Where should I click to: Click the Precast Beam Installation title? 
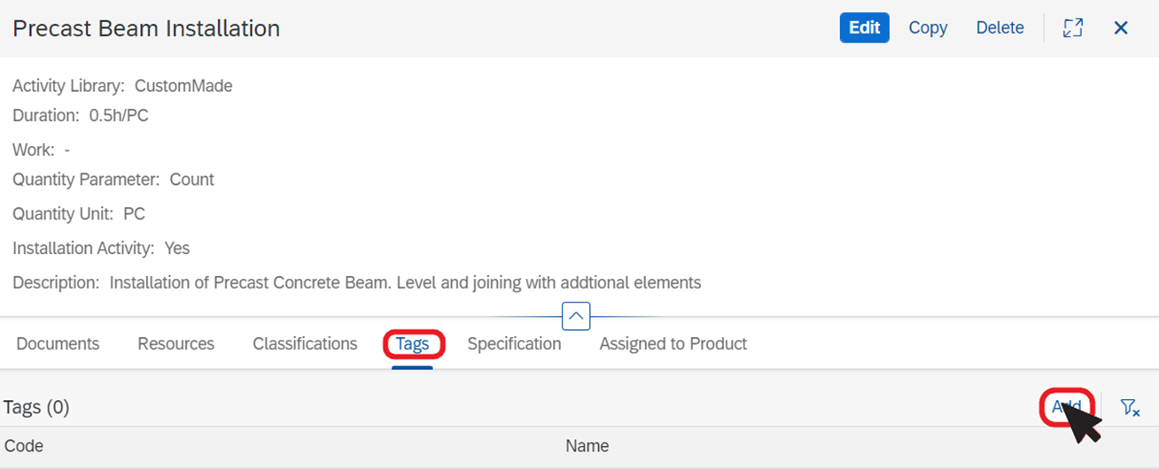point(146,28)
